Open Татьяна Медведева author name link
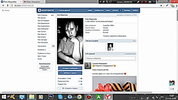 100,64
